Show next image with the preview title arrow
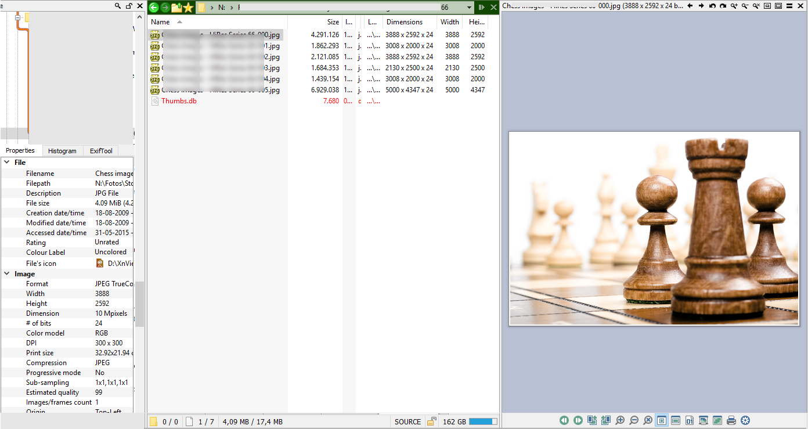The image size is (808, 429). [701, 6]
